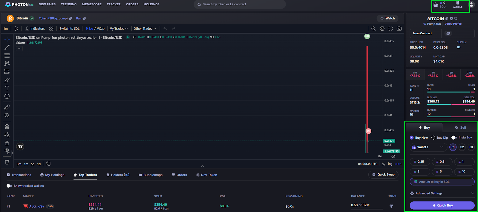Open chart quick search icon
The width and height of the screenshot is (478, 212).
tap(373, 29)
